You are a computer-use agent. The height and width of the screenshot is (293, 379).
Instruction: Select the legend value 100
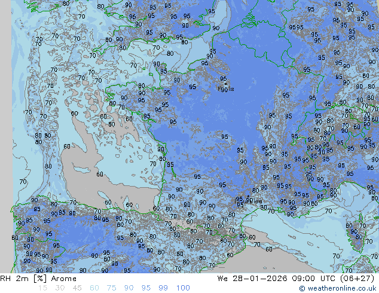tap(183, 288)
